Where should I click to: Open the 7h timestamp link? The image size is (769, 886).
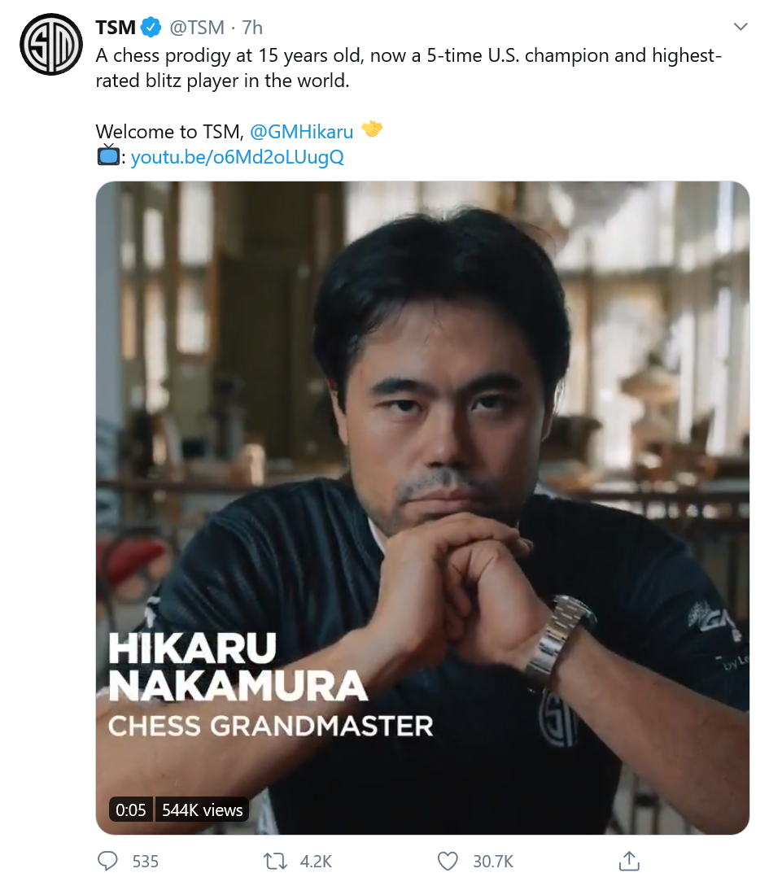(x=252, y=28)
